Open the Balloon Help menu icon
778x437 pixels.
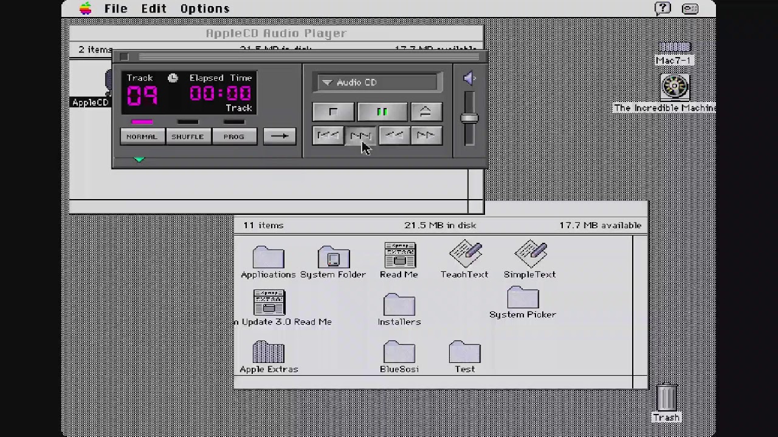coord(663,8)
